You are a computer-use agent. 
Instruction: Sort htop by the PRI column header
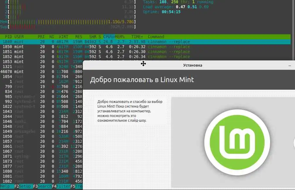pyautogui.click(x=41, y=37)
